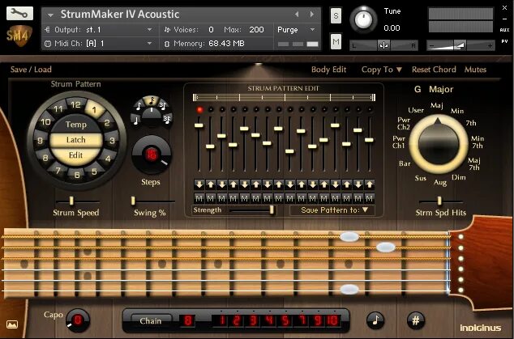The width and height of the screenshot is (514, 339).
Task: Toggle the Temp mode button
Action: coord(75,125)
